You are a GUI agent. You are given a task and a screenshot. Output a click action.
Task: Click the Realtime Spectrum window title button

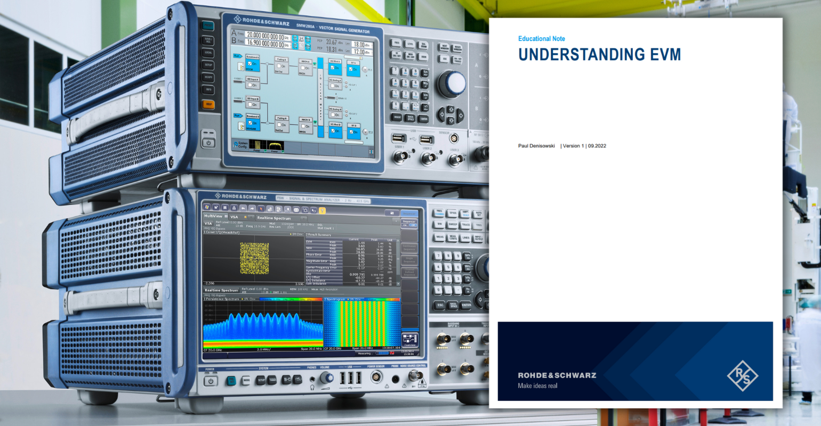(x=221, y=290)
